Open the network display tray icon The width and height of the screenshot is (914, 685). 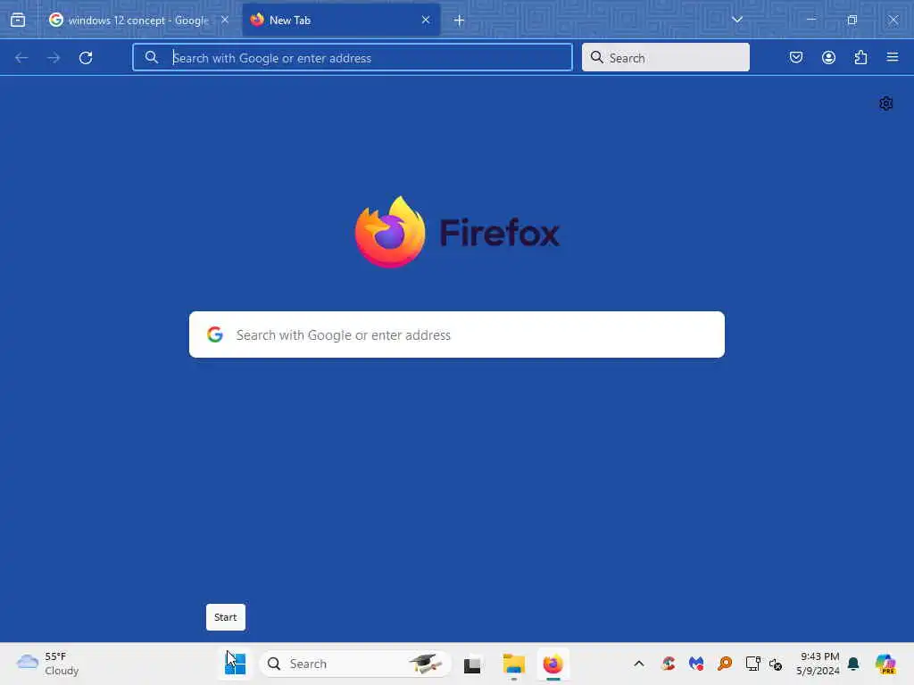pos(752,664)
